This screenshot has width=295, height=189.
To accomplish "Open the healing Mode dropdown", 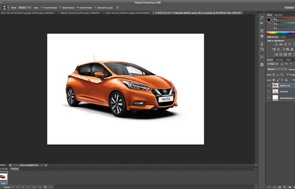I will pyautogui.click(x=25, y=8).
